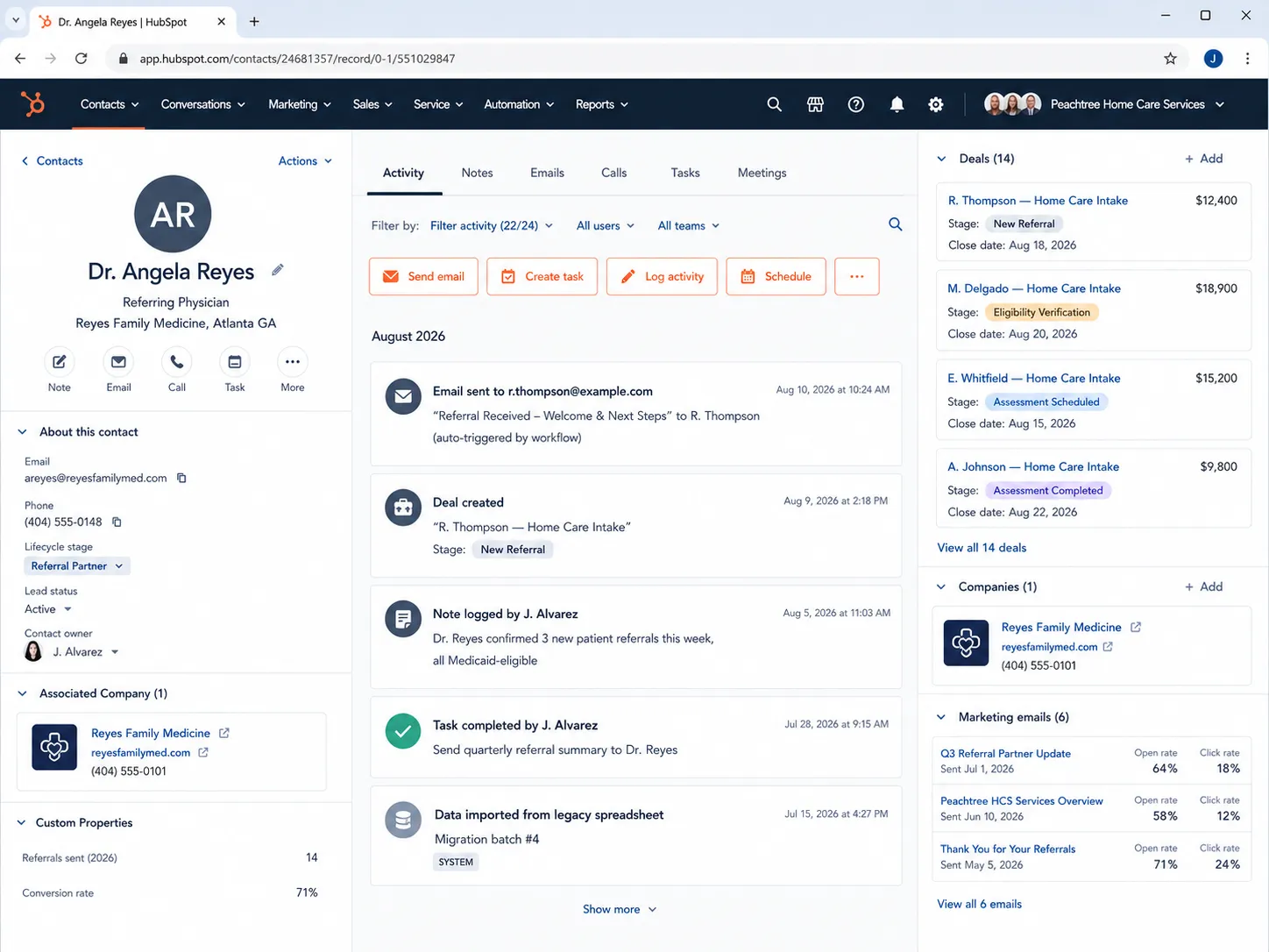1269x952 pixels.
Task: Switch to the Calls tab
Action: point(613,173)
